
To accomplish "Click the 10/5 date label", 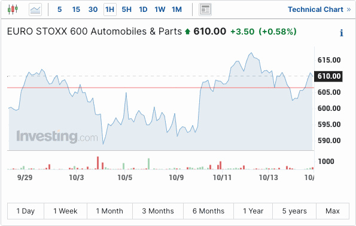I will [x=125, y=177].
